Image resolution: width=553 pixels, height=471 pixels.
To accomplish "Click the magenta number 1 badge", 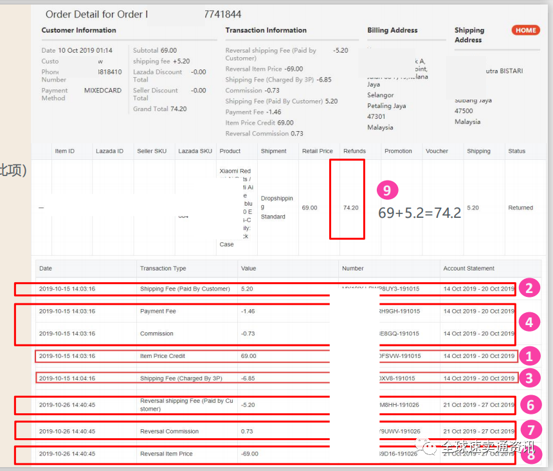I will click(x=529, y=355).
